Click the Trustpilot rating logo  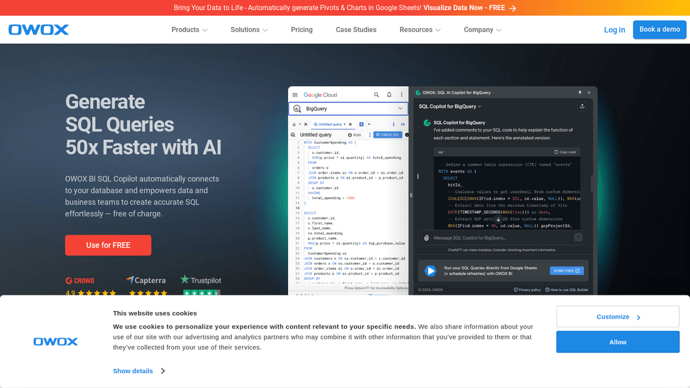pyautogui.click(x=201, y=280)
